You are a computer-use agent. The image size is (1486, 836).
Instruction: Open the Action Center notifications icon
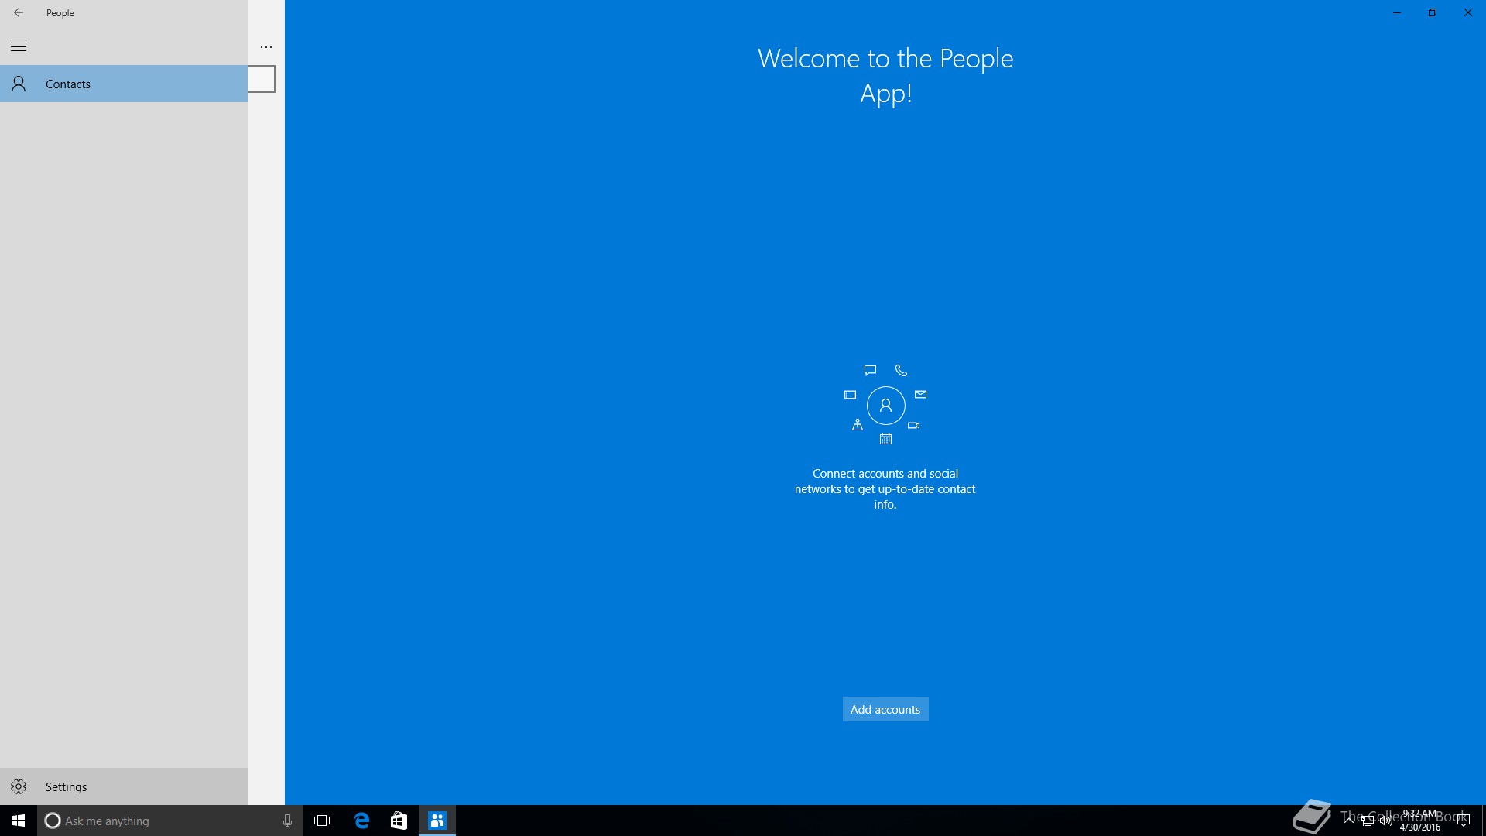pyautogui.click(x=1463, y=821)
